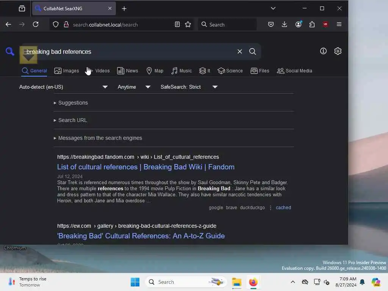Open 'Breaking Bad' A-to-Z Guide result

(141, 236)
